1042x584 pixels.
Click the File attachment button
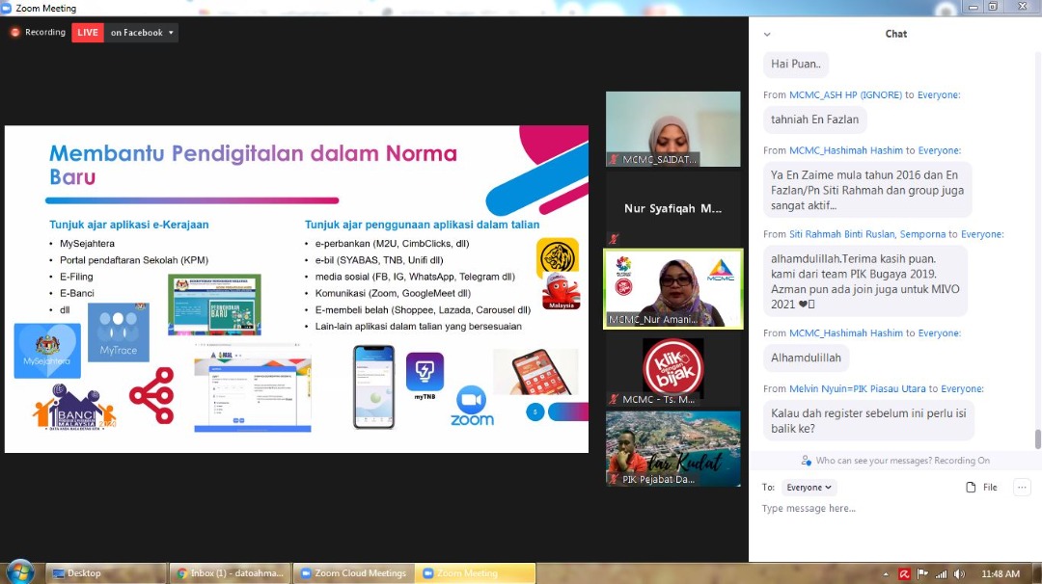click(x=982, y=488)
